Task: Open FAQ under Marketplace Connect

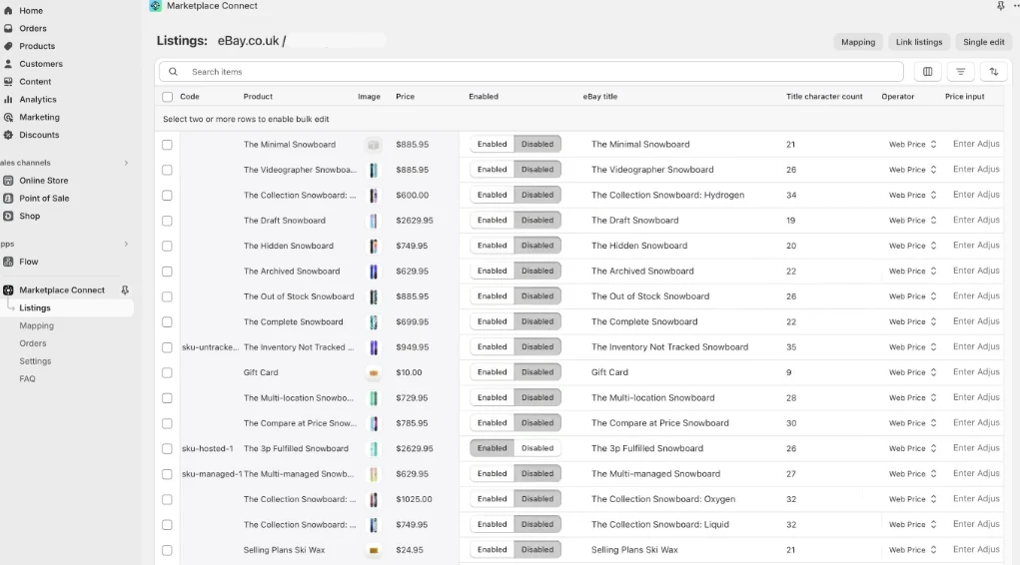Action: 27,378
